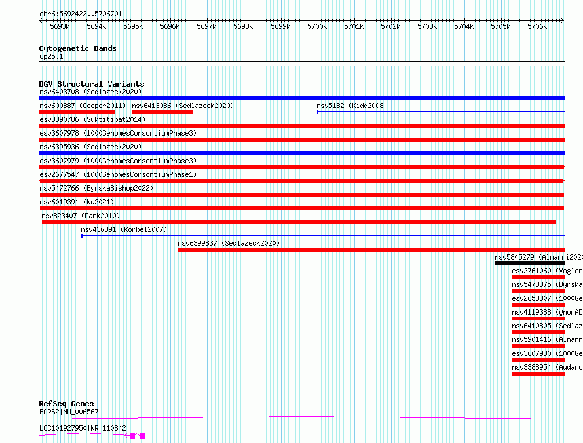
Task: Open esv3890786 (Suktitipat2014) label
Action: click(x=92, y=119)
